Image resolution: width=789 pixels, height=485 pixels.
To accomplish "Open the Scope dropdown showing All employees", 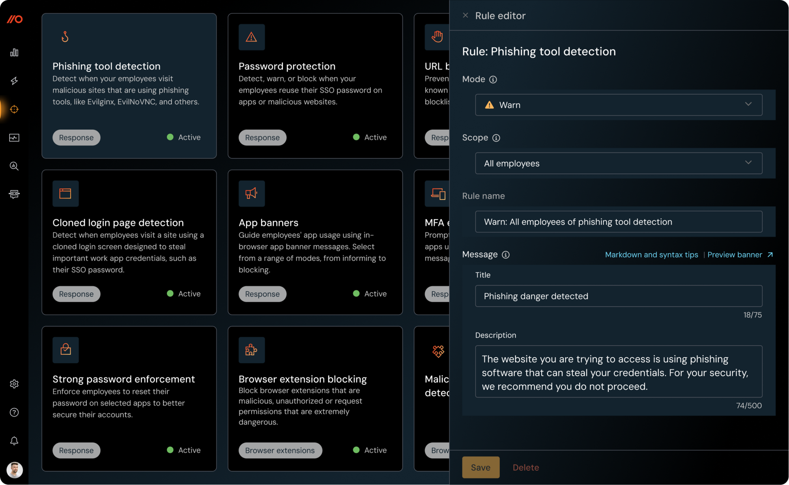I will pos(618,163).
